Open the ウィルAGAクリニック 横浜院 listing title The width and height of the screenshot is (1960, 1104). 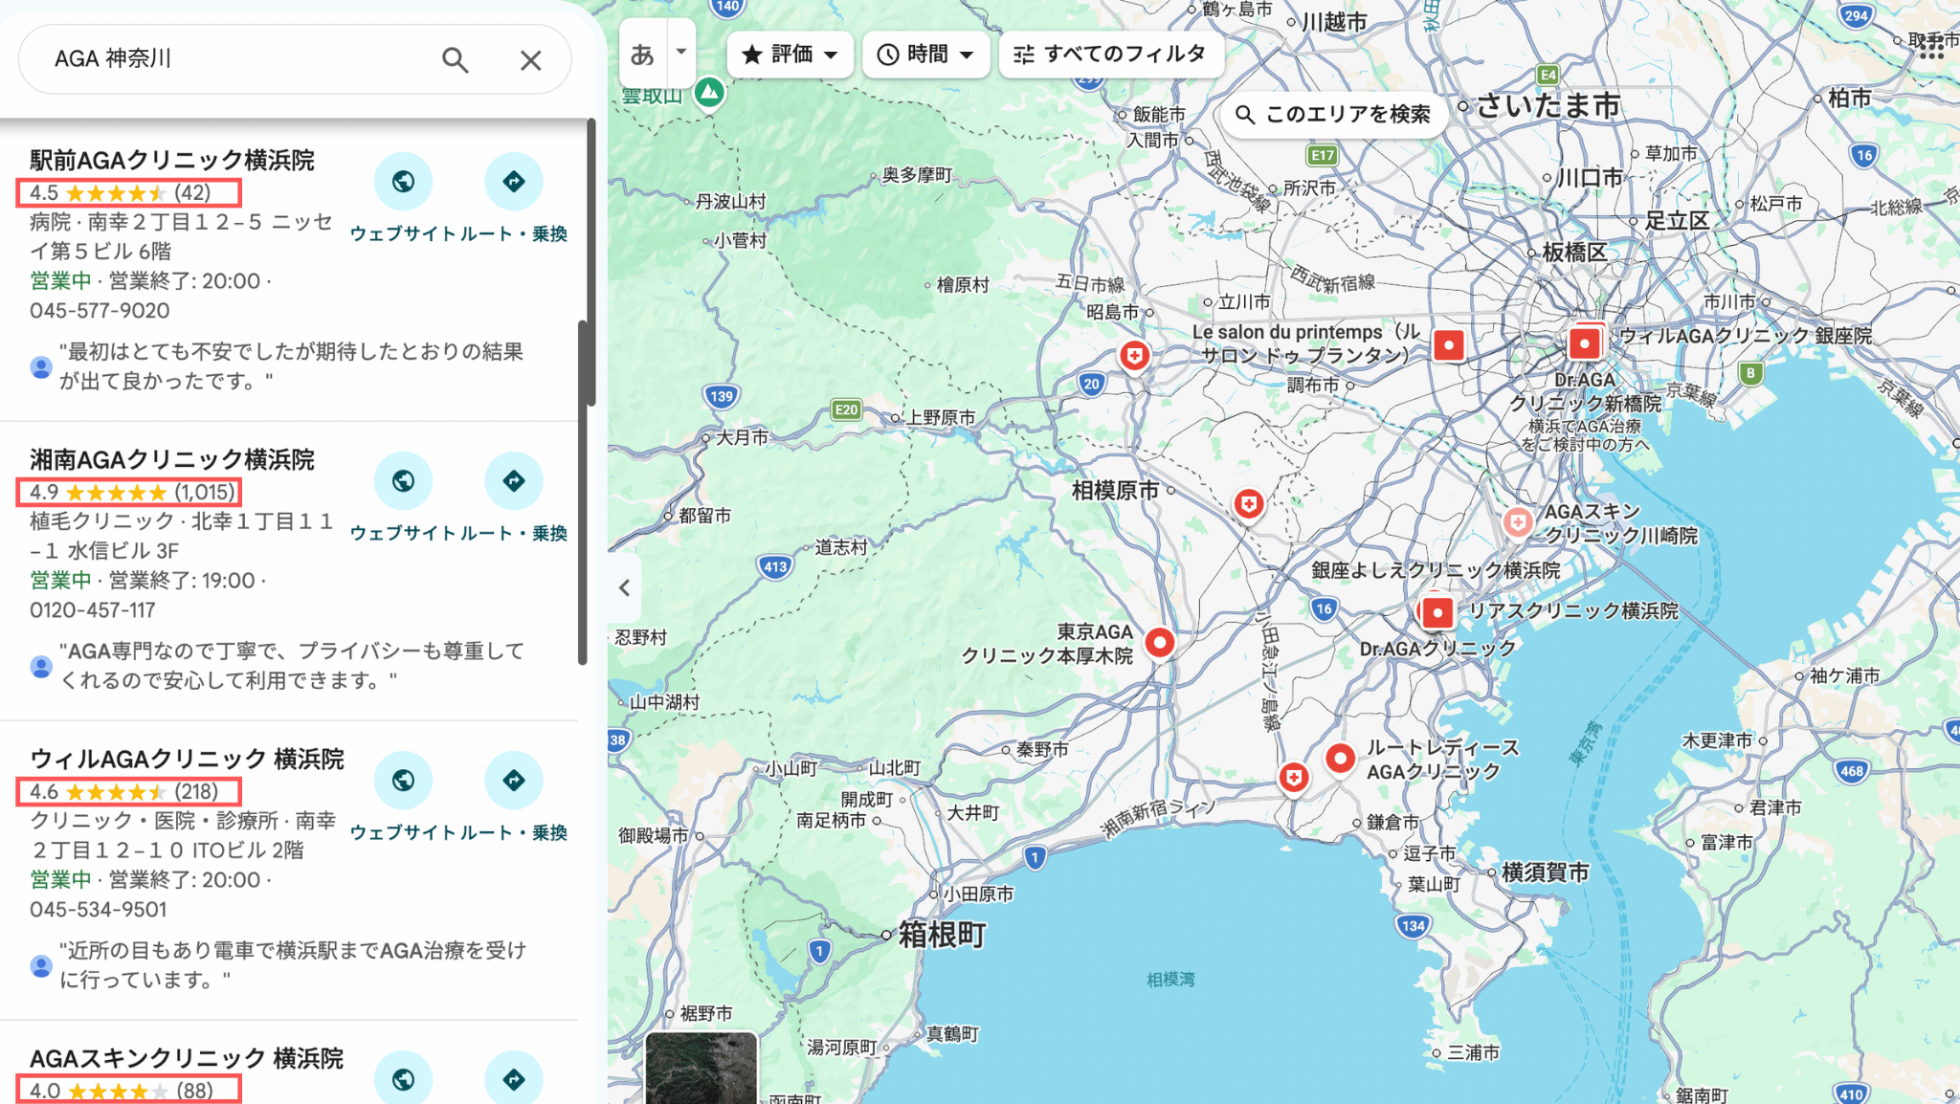pyautogui.click(x=187, y=760)
